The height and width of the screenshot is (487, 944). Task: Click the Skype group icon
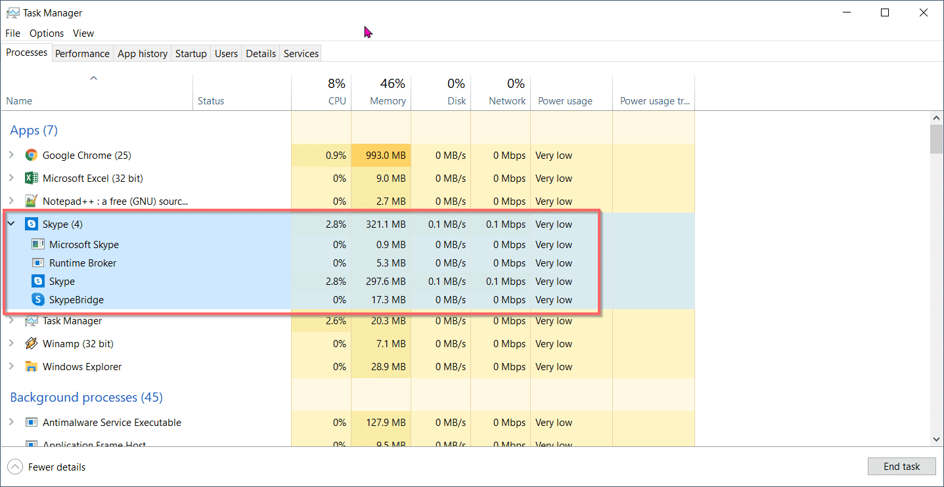pos(31,224)
